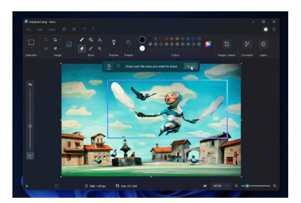
Task: Enable add-area mode in erase bar
Action: coord(109,66)
